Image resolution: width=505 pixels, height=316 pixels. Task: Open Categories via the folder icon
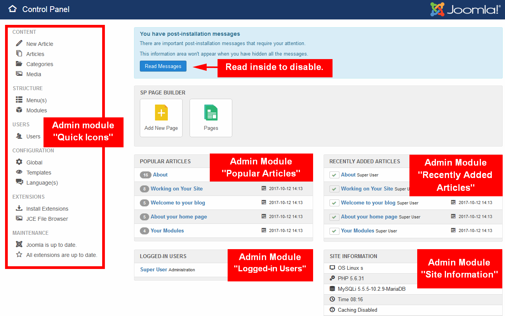(19, 64)
